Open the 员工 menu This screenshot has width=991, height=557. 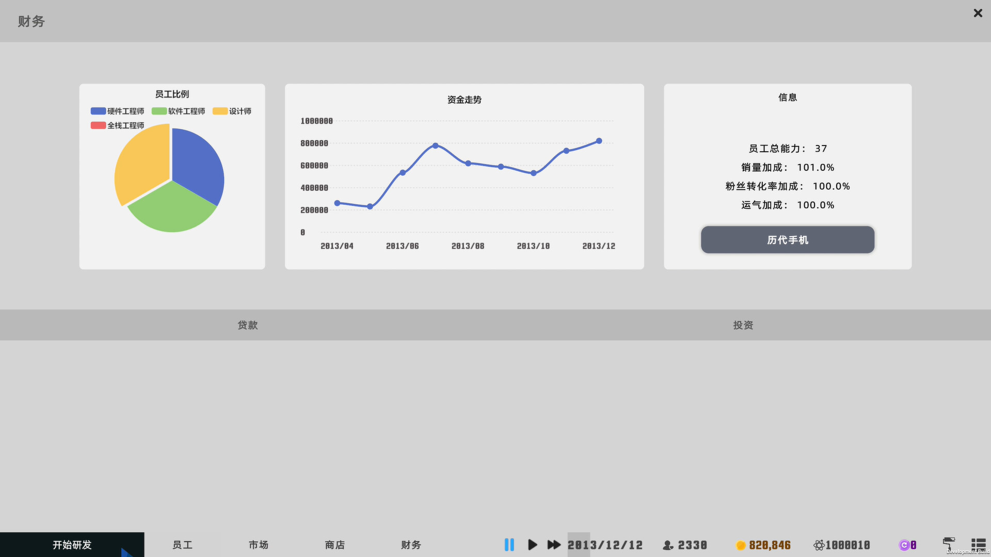[x=182, y=545]
